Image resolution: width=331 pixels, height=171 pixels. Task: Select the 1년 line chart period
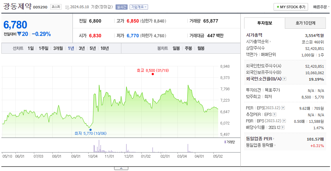[x=71, y=48]
